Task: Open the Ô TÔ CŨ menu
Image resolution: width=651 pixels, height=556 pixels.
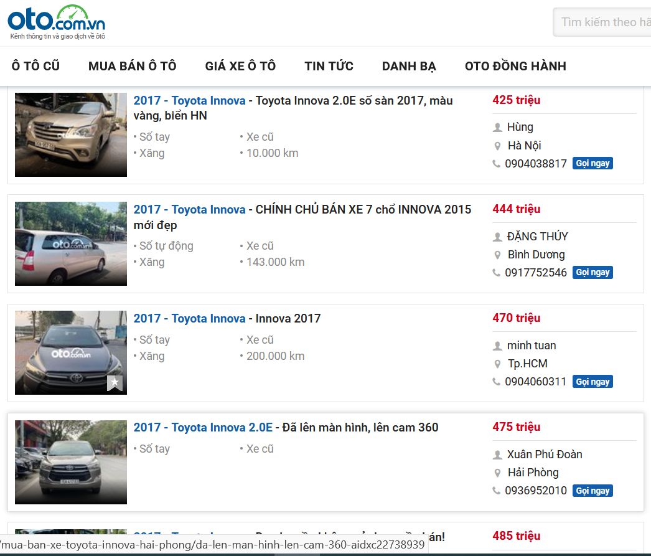Action: pyautogui.click(x=35, y=66)
